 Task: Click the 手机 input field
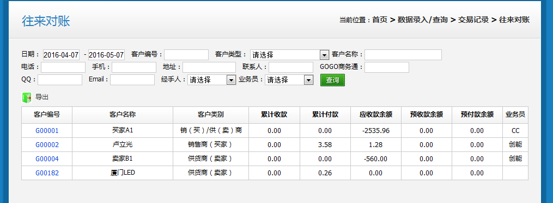(x=134, y=67)
